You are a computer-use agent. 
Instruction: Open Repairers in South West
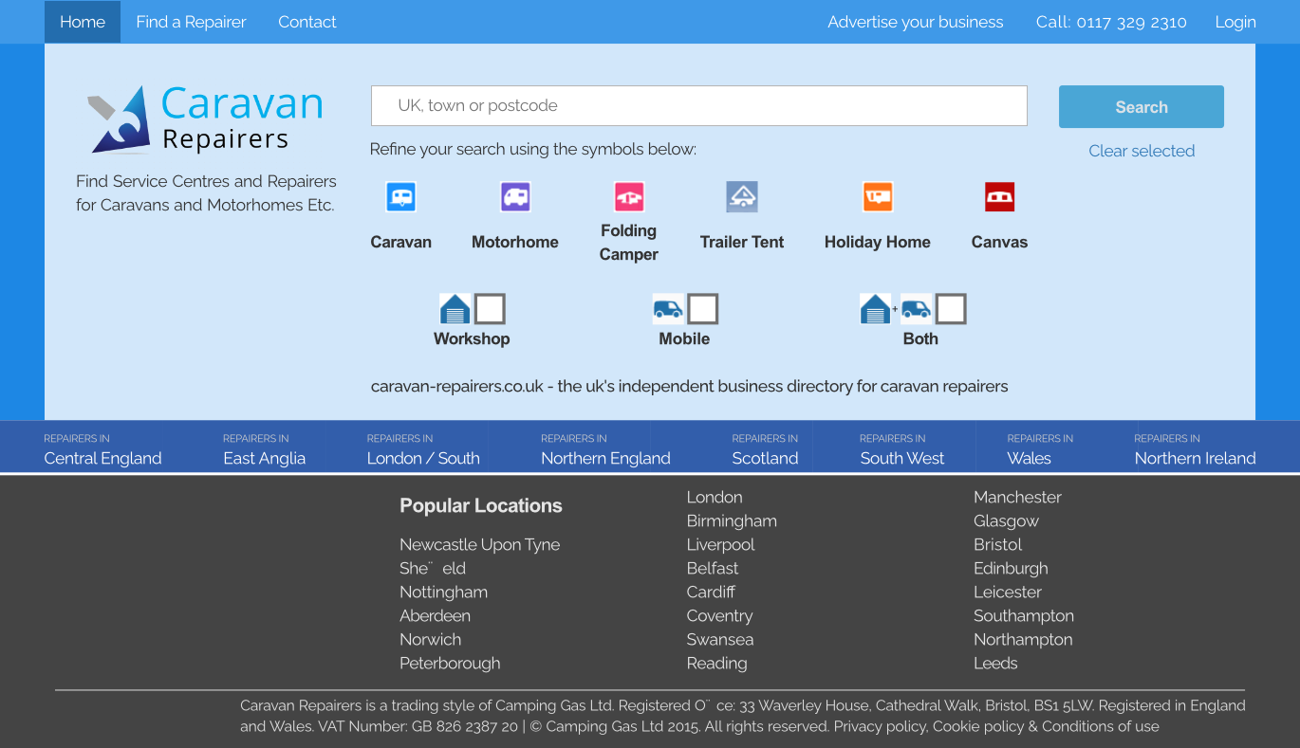pos(901,449)
